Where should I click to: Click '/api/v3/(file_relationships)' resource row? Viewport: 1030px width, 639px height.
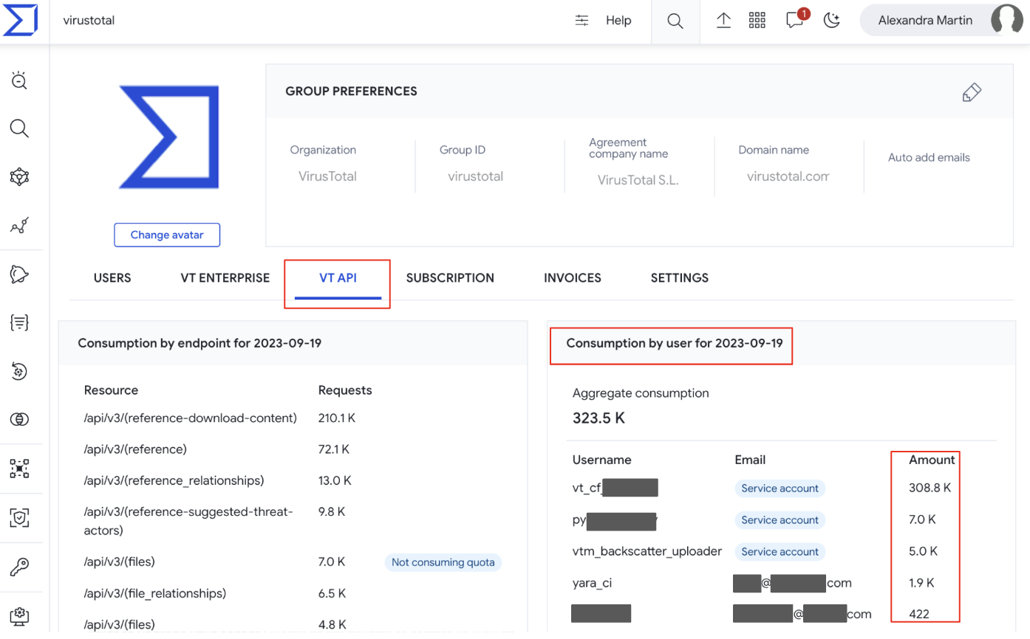pyautogui.click(x=155, y=593)
